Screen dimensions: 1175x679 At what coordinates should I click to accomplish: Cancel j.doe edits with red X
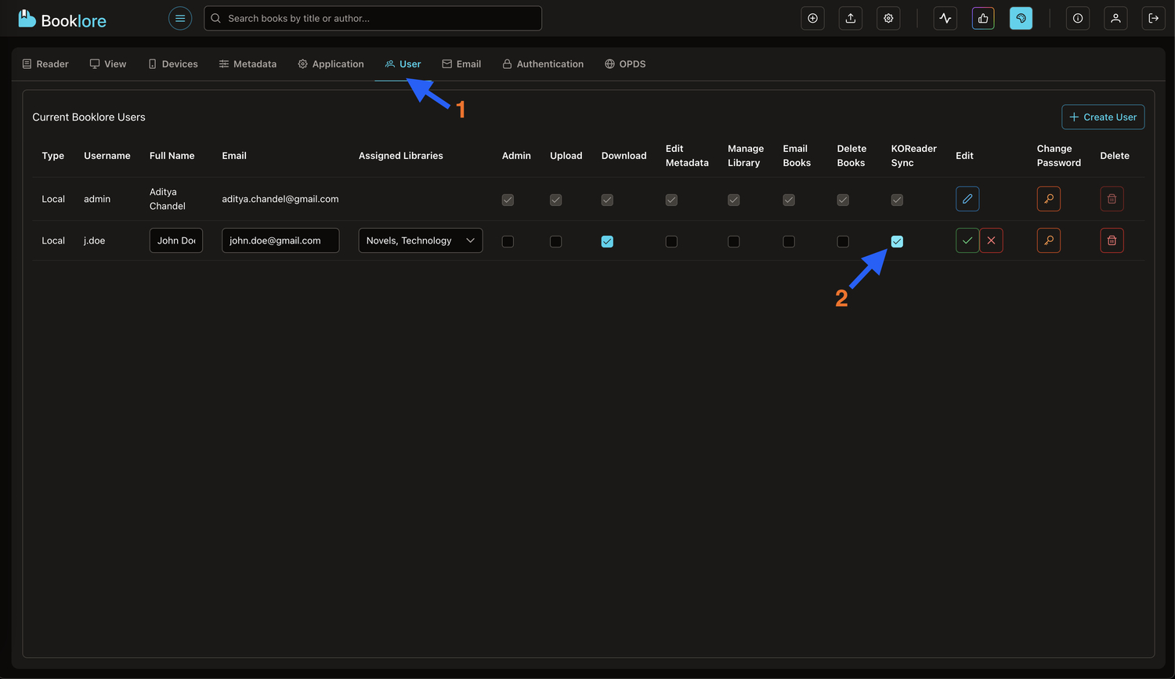(991, 240)
